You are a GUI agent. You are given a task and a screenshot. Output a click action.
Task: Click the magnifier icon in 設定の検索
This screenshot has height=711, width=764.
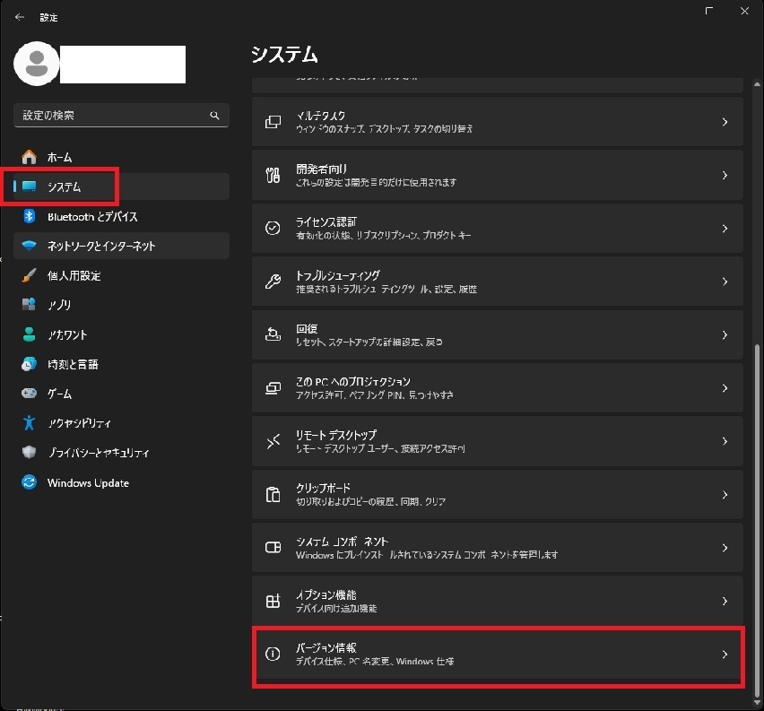214,116
